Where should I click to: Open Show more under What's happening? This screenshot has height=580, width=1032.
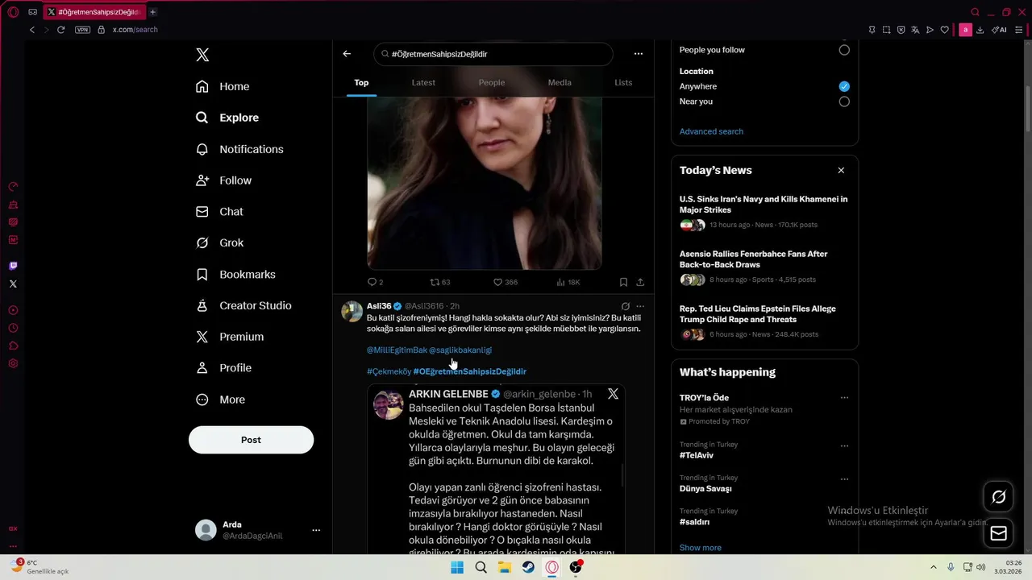click(700, 548)
